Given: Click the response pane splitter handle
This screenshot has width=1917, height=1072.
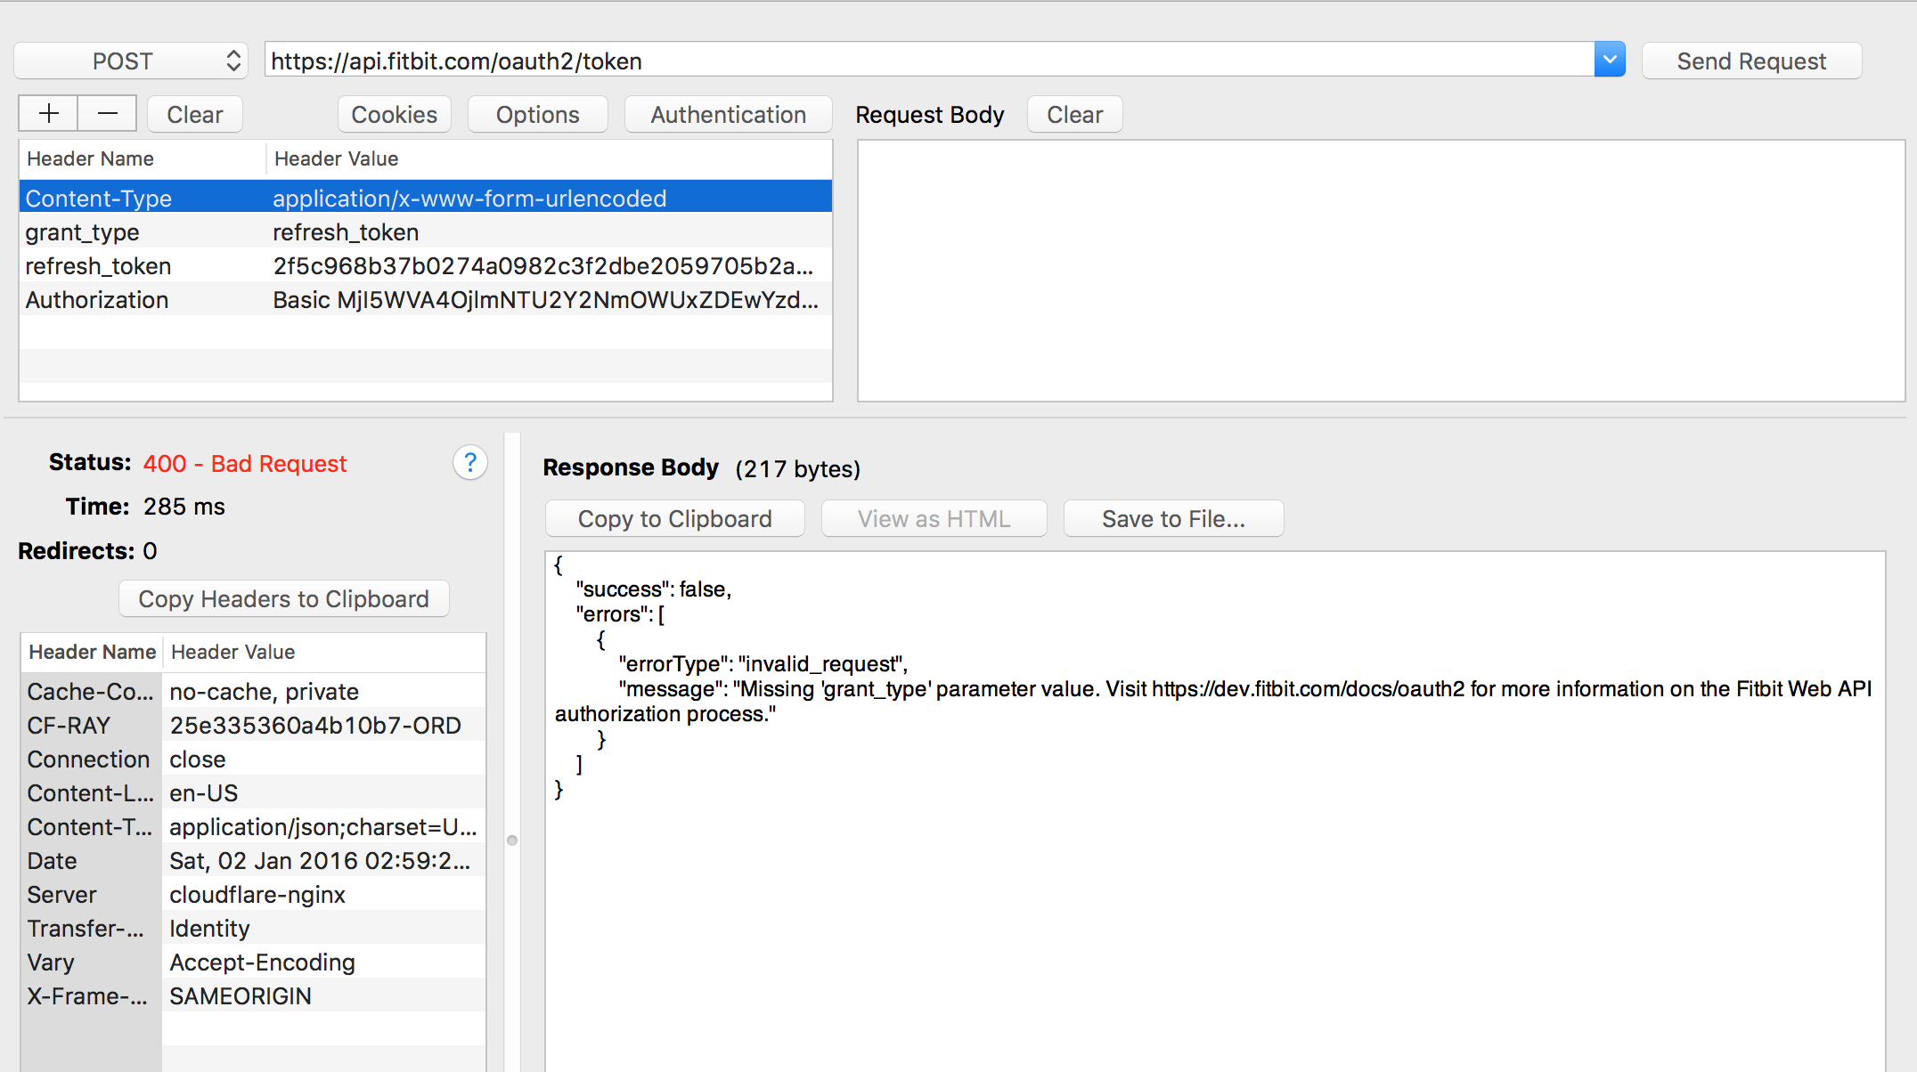Looking at the screenshot, I should point(512,840).
